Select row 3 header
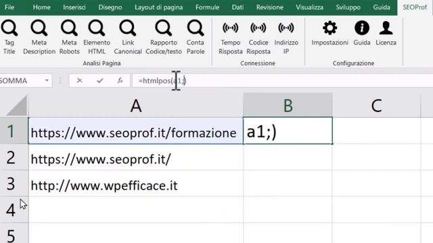 pyautogui.click(x=14, y=183)
